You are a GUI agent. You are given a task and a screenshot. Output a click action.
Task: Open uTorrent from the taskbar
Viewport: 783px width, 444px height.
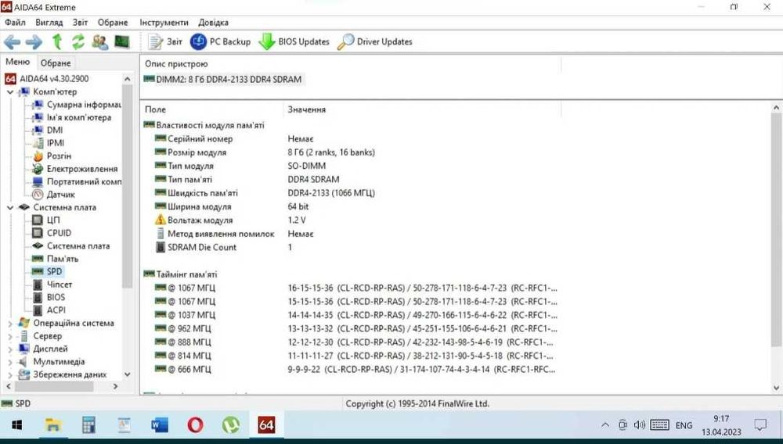click(231, 425)
